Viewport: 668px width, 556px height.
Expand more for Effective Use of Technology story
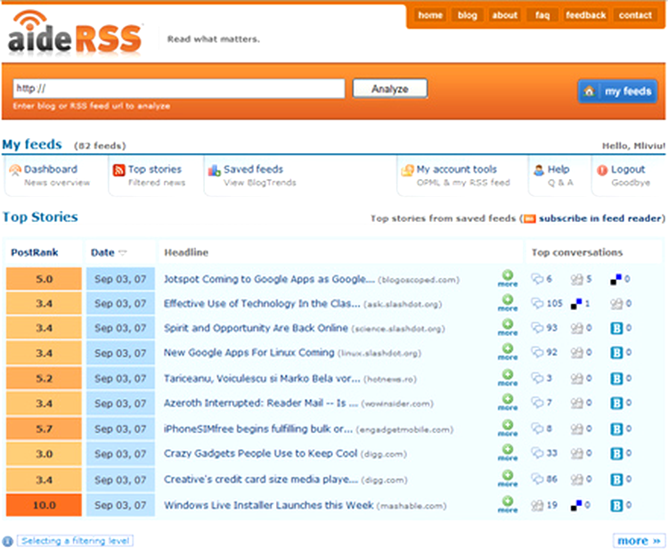(508, 302)
